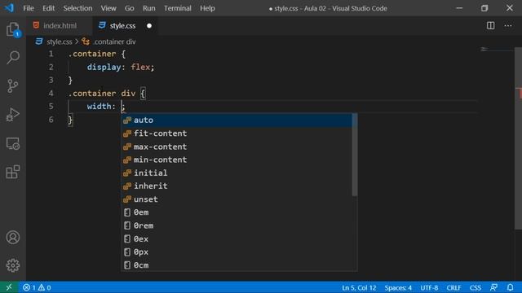522x293 pixels.
Task: Open the Selection menu
Action: [x=77, y=8]
